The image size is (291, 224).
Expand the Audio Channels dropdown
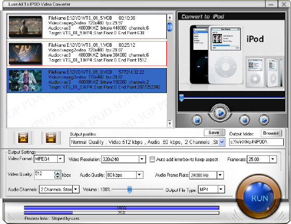click(76, 189)
